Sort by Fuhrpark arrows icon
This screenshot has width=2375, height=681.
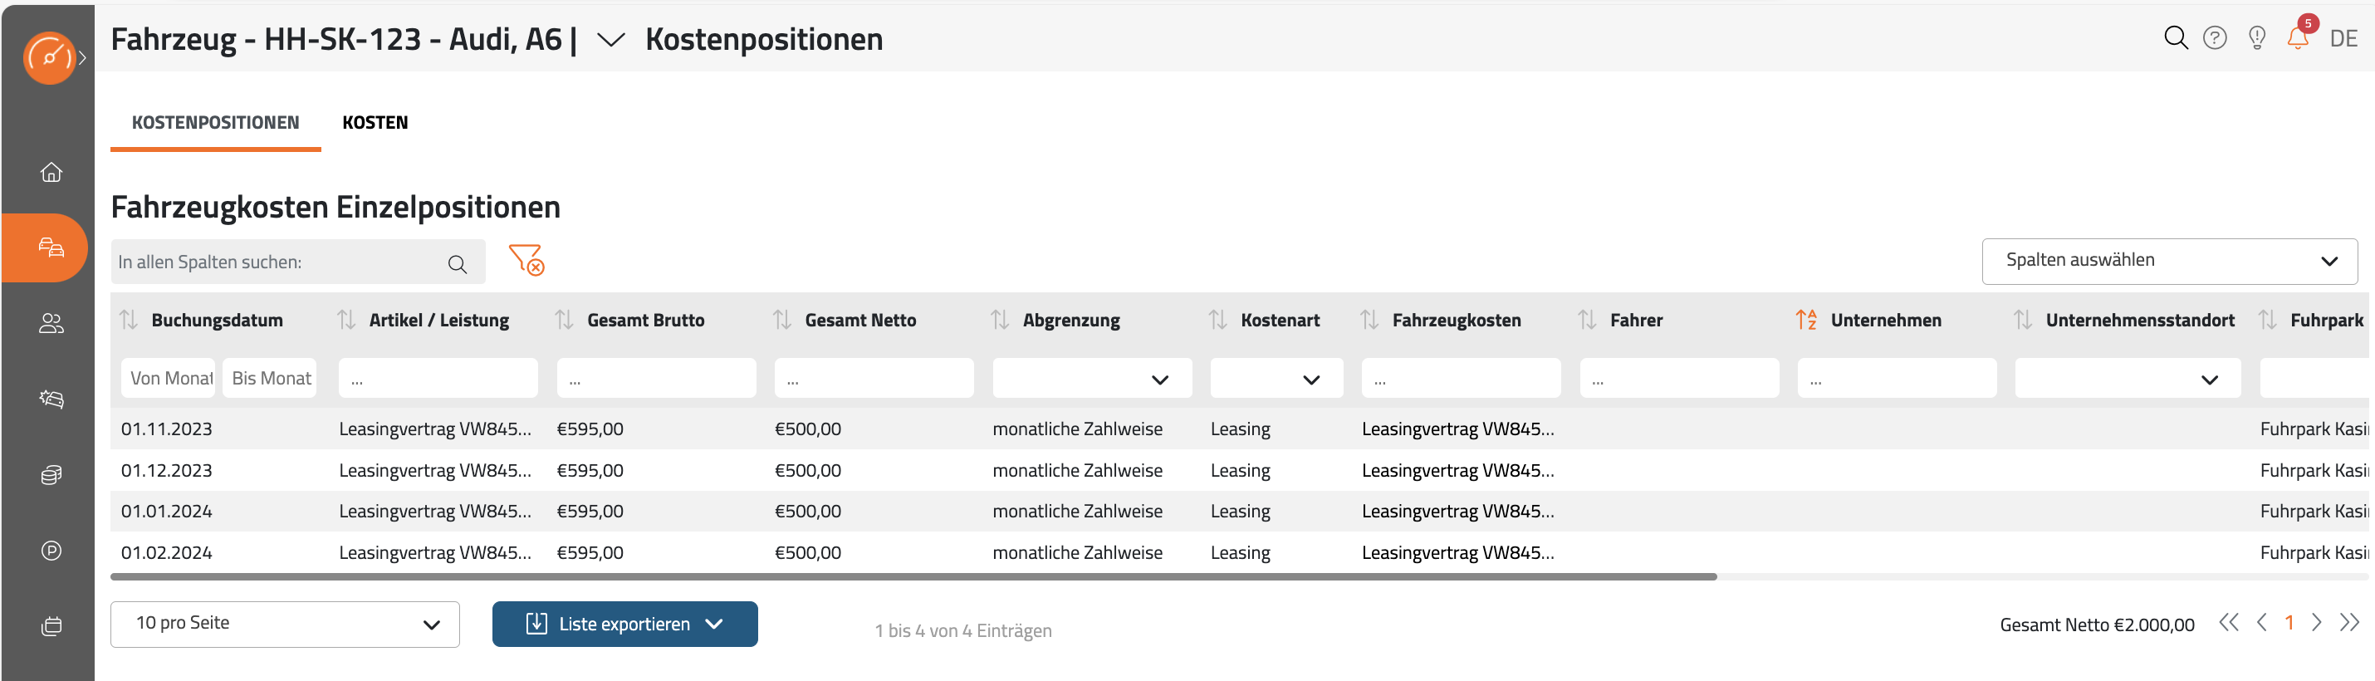tap(2267, 320)
